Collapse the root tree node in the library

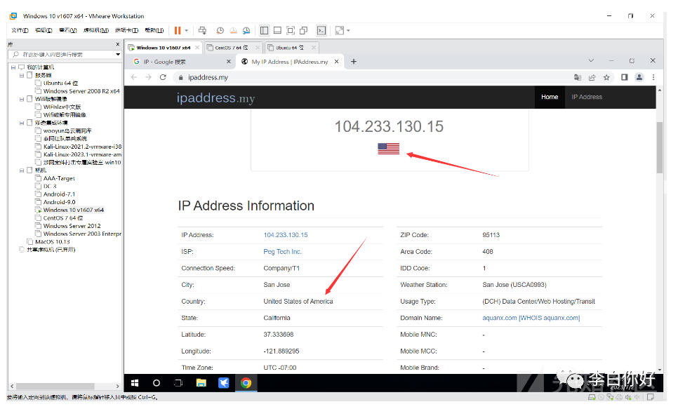tap(13, 67)
